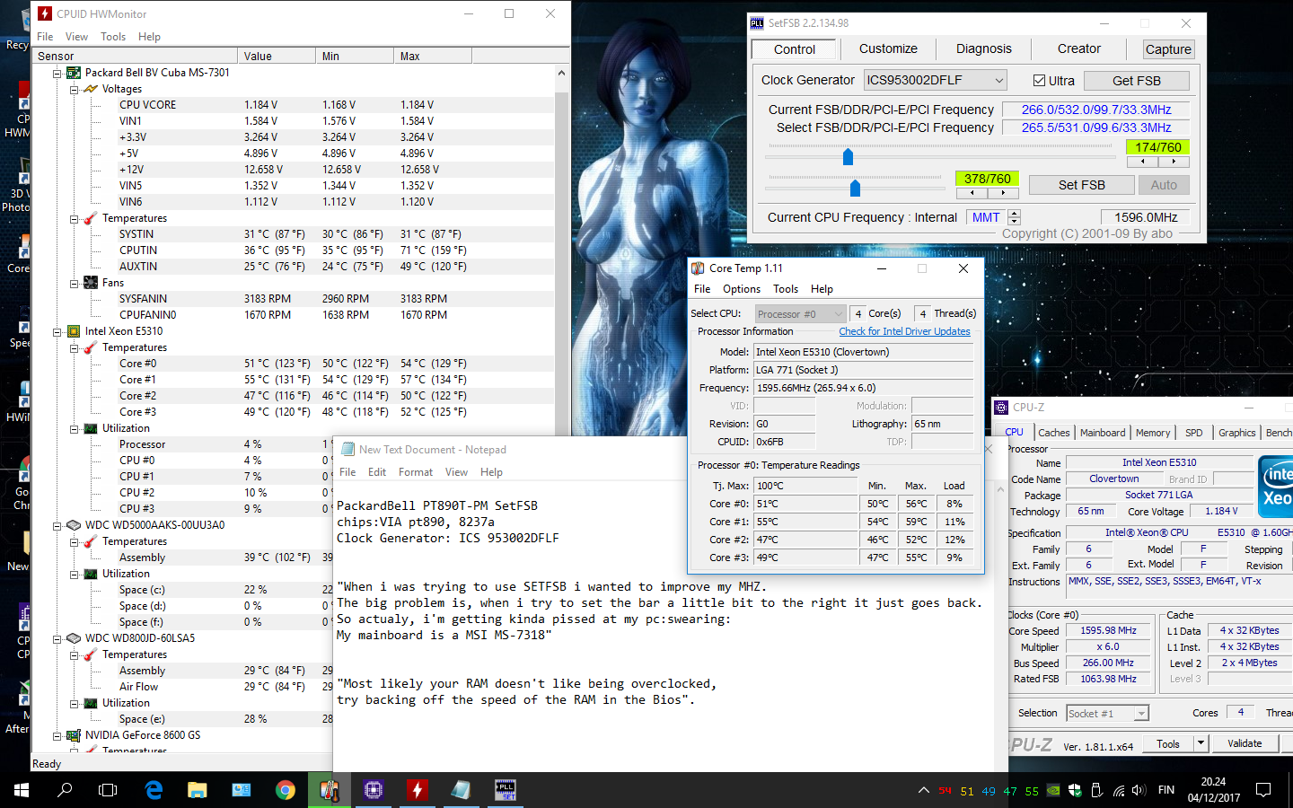Collapse the Packard Bell BV Cuba MS-7301 node
The height and width of the screenshot is (808, 1293).
click(57, 73)
